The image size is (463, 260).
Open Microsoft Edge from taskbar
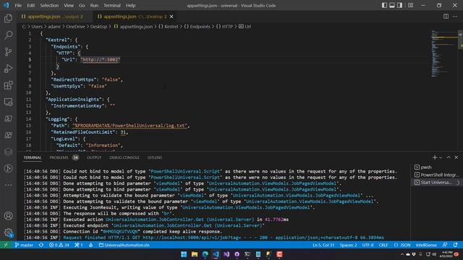click(x=205, y=254)
